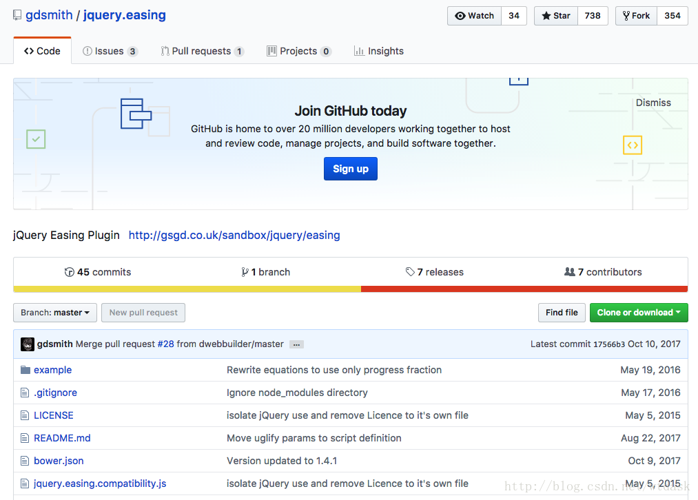Screen dimensions: 698x500
Task: Open the jquery.easing repository name link
Action: (125, 15)
